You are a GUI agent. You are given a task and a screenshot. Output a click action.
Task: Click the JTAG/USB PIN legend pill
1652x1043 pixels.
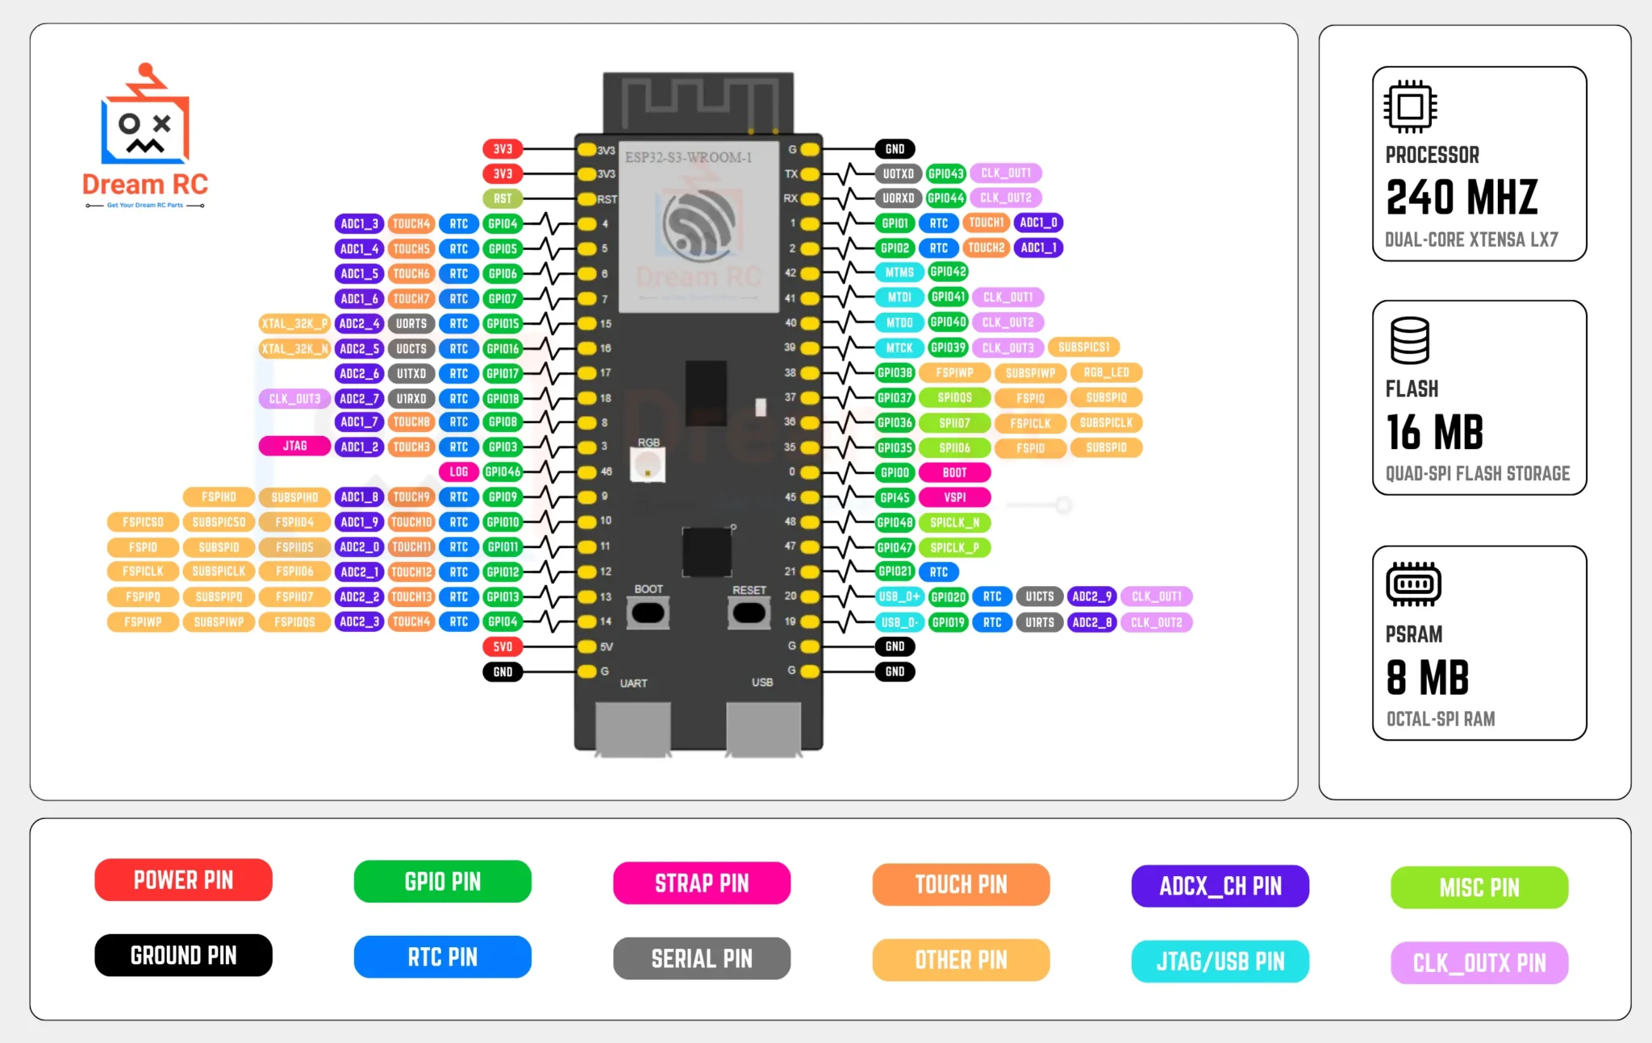[x=1220, y=962]
